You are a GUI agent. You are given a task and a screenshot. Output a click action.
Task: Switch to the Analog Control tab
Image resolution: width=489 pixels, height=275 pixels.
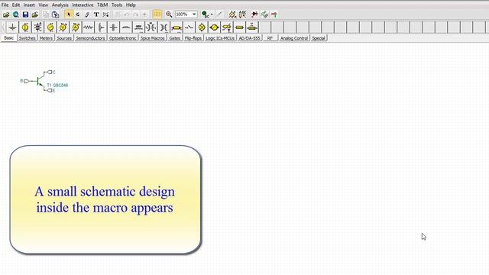294,38
